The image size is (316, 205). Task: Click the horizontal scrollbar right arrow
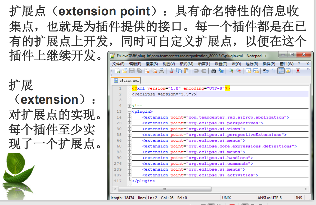tap(306, 189)
